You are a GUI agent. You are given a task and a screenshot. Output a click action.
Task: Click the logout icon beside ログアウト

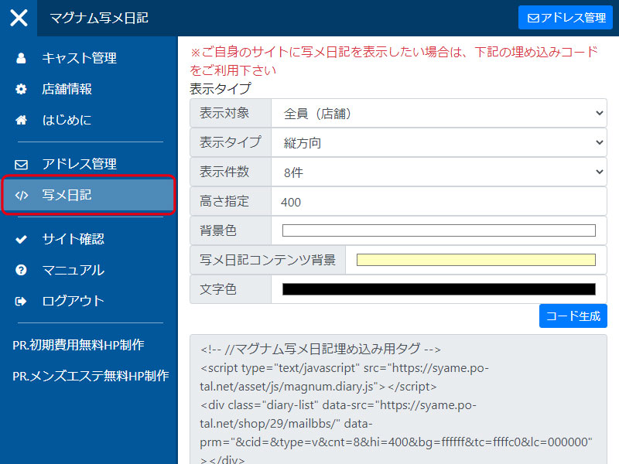[21, 301]
